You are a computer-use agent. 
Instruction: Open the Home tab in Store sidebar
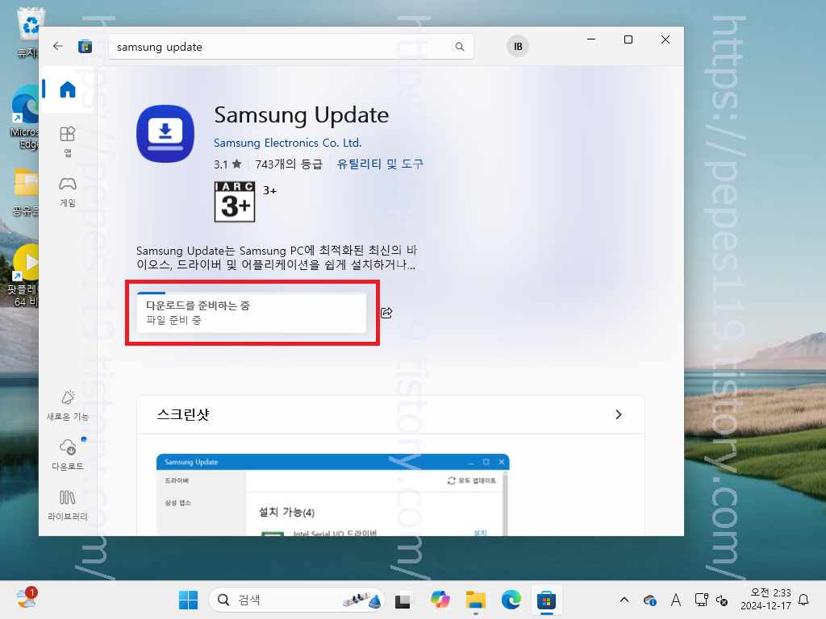(68, 89)
